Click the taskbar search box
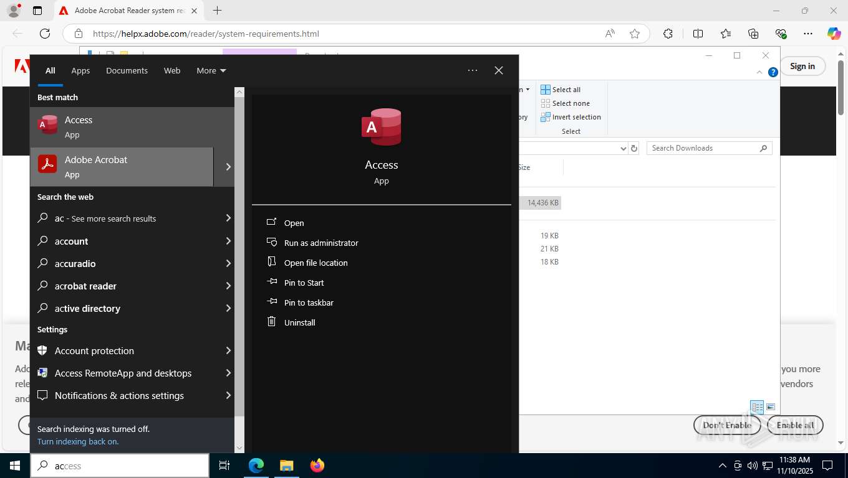848x478 pixels. (x=120, y=466)
